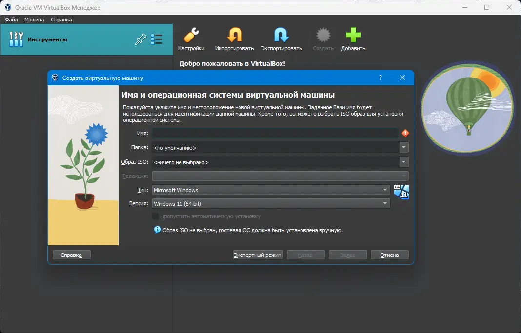Viewport: 521px width, 333px height.
Task: Close the Создать виртуальную машину dialog
Action: (x=402, y=78)
